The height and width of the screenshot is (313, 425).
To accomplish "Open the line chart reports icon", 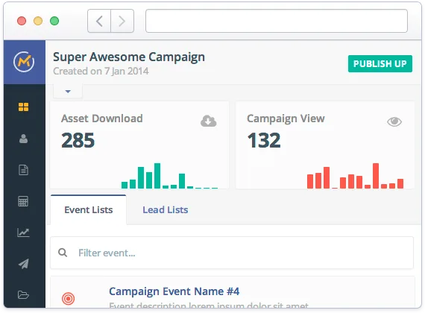I will click(23, 233).
